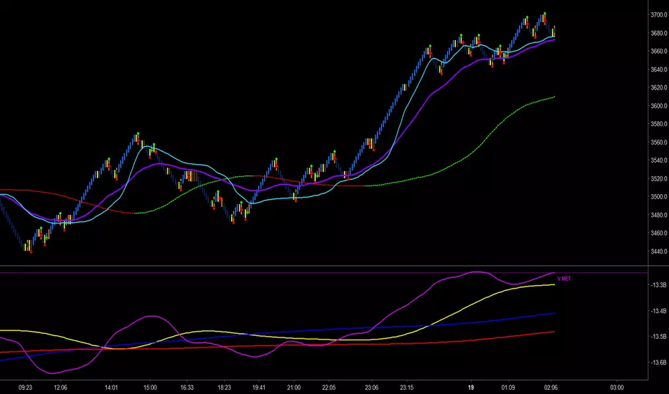Click the 18:23 time axis label
Viewport: 669px width, 394px height.
(224, 388)
